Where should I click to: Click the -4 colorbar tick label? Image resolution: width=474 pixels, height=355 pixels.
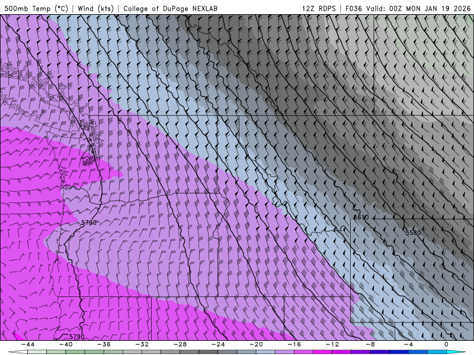click(x=408, y=344)
